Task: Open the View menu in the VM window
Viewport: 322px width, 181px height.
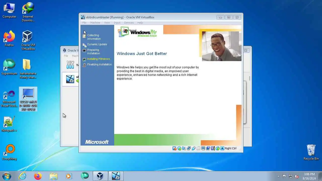Action: tap(107, 23)
